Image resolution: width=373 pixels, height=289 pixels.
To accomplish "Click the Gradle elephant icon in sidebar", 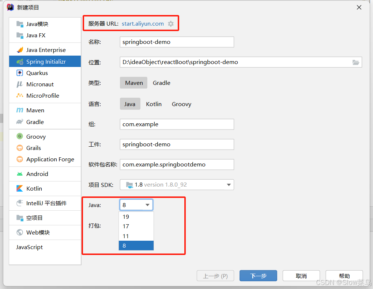I will 20,122.
